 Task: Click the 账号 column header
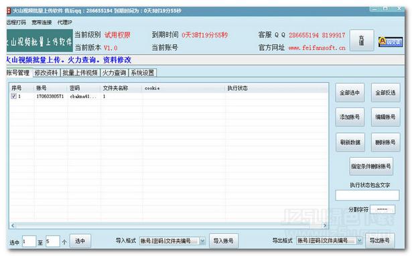(x=51, y=88)
